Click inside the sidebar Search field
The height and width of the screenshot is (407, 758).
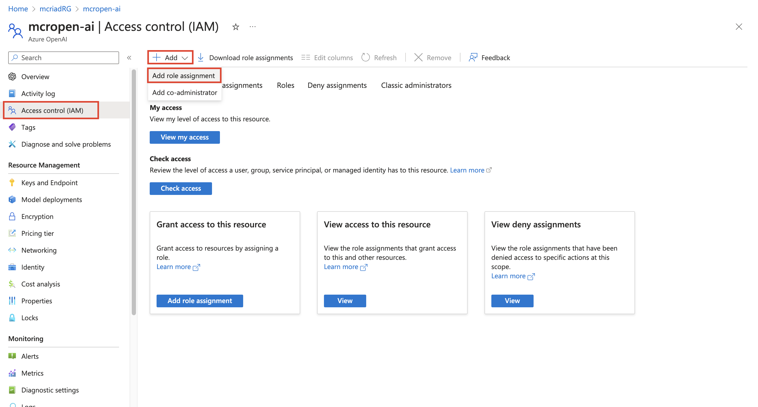64,58
